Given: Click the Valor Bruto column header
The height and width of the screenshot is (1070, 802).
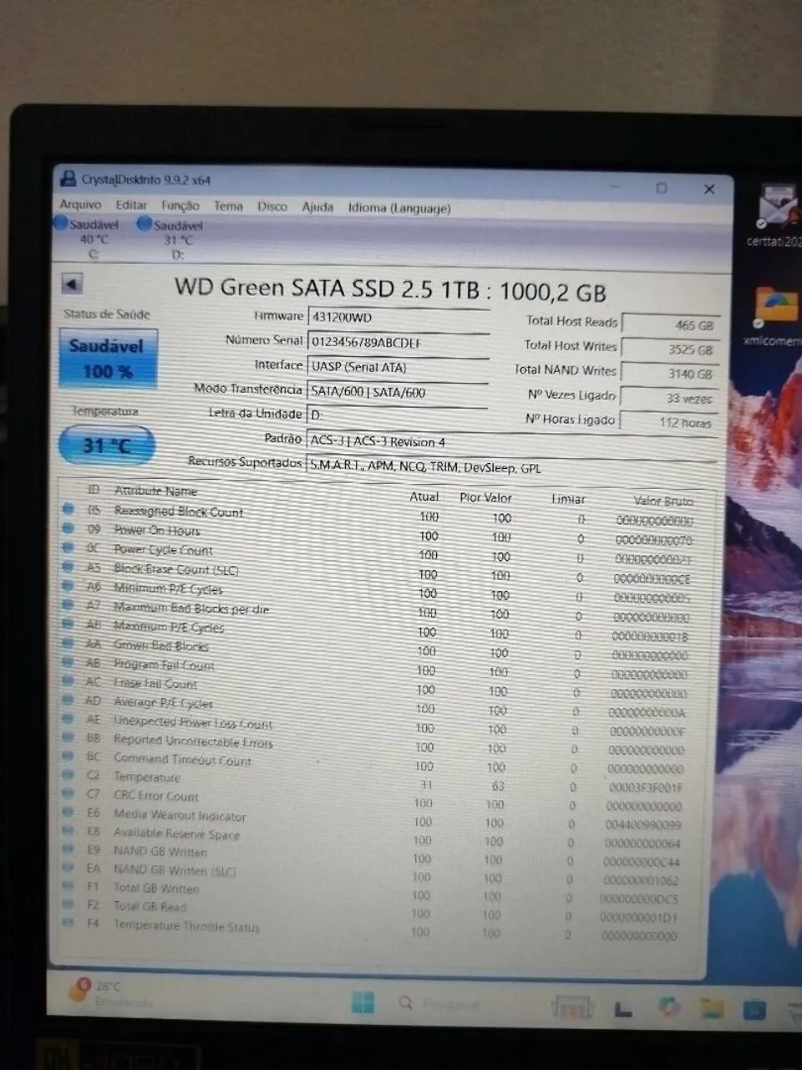Looking at the screenshot, I should click(x=663, y=501).
